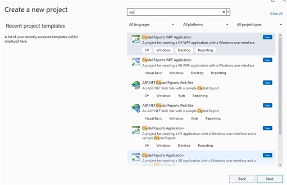Click the C# Crystal Reports Application icon
This screenshot has height=185, width=287.
point(136,130)
